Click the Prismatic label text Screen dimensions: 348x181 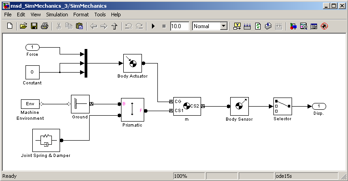coord(132,125)
